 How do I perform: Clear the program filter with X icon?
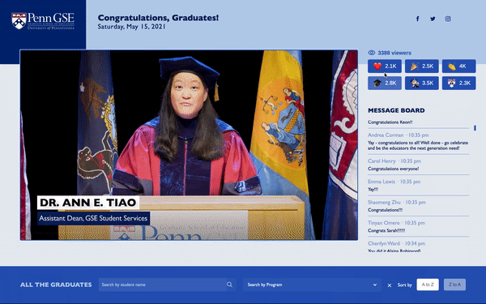[x=390, y=285]
